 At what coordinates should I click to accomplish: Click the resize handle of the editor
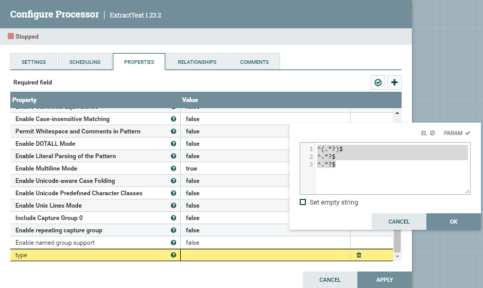pyautogui.click(x=467, y=192)
